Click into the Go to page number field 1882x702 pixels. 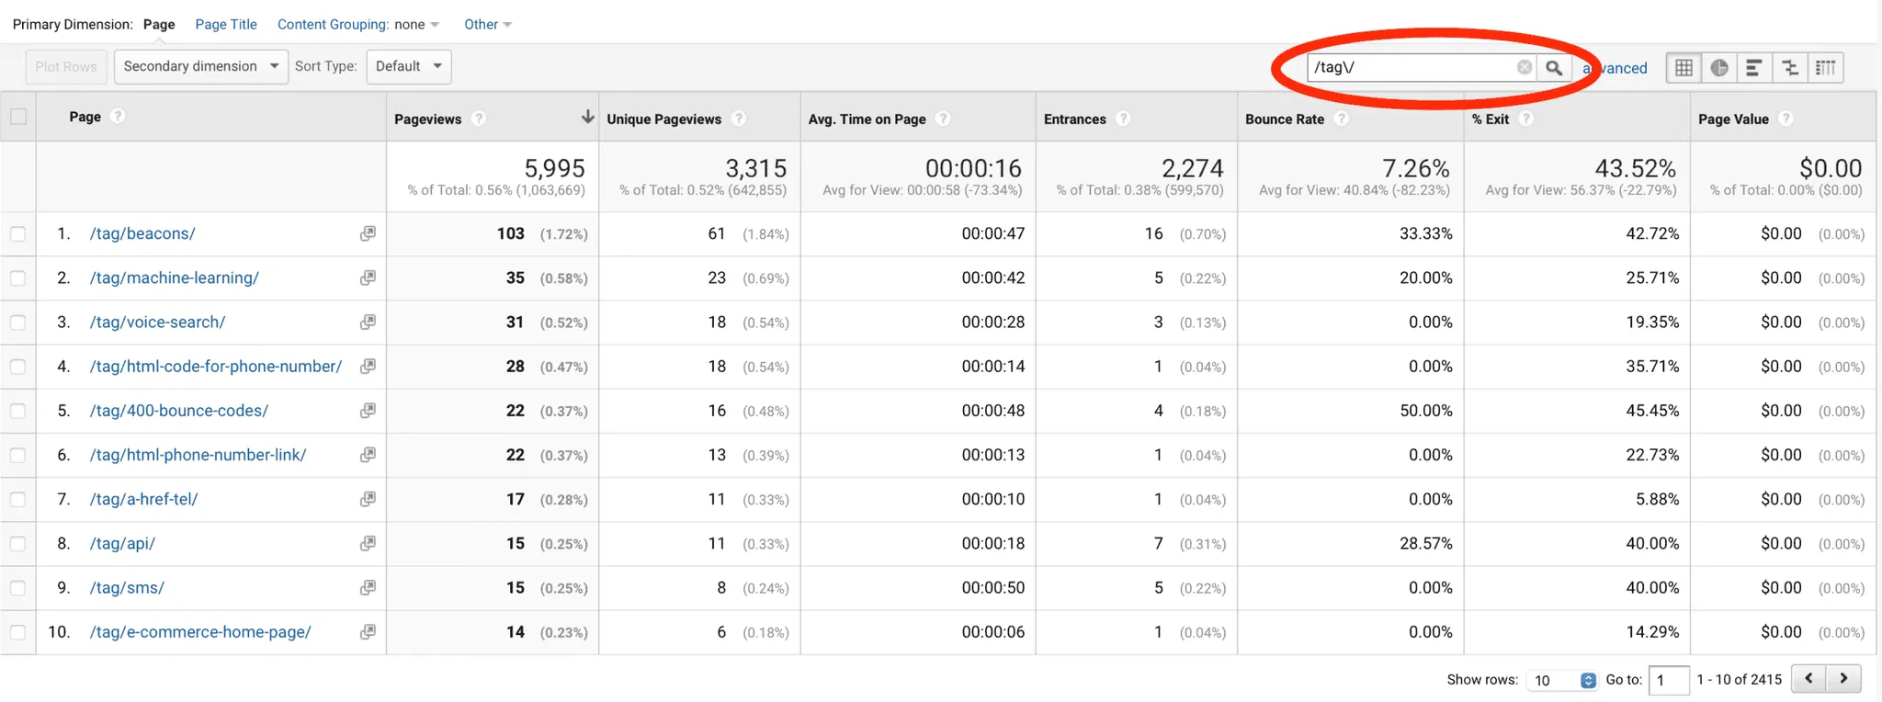(x=1668, y=680)
